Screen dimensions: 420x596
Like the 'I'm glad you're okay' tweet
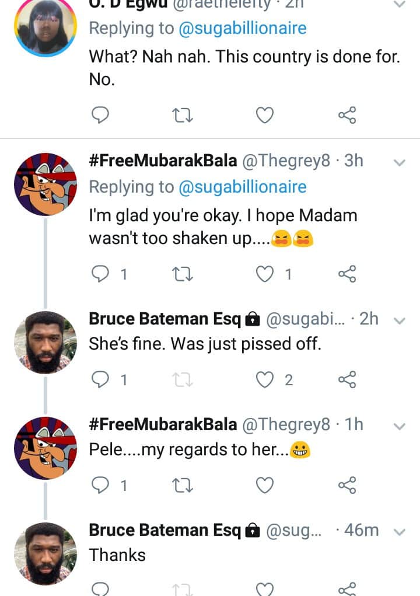click(265, 274)
